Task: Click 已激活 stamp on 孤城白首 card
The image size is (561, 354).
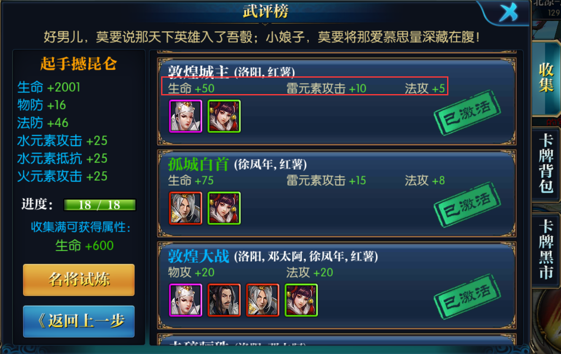Action: click(468, 205)
